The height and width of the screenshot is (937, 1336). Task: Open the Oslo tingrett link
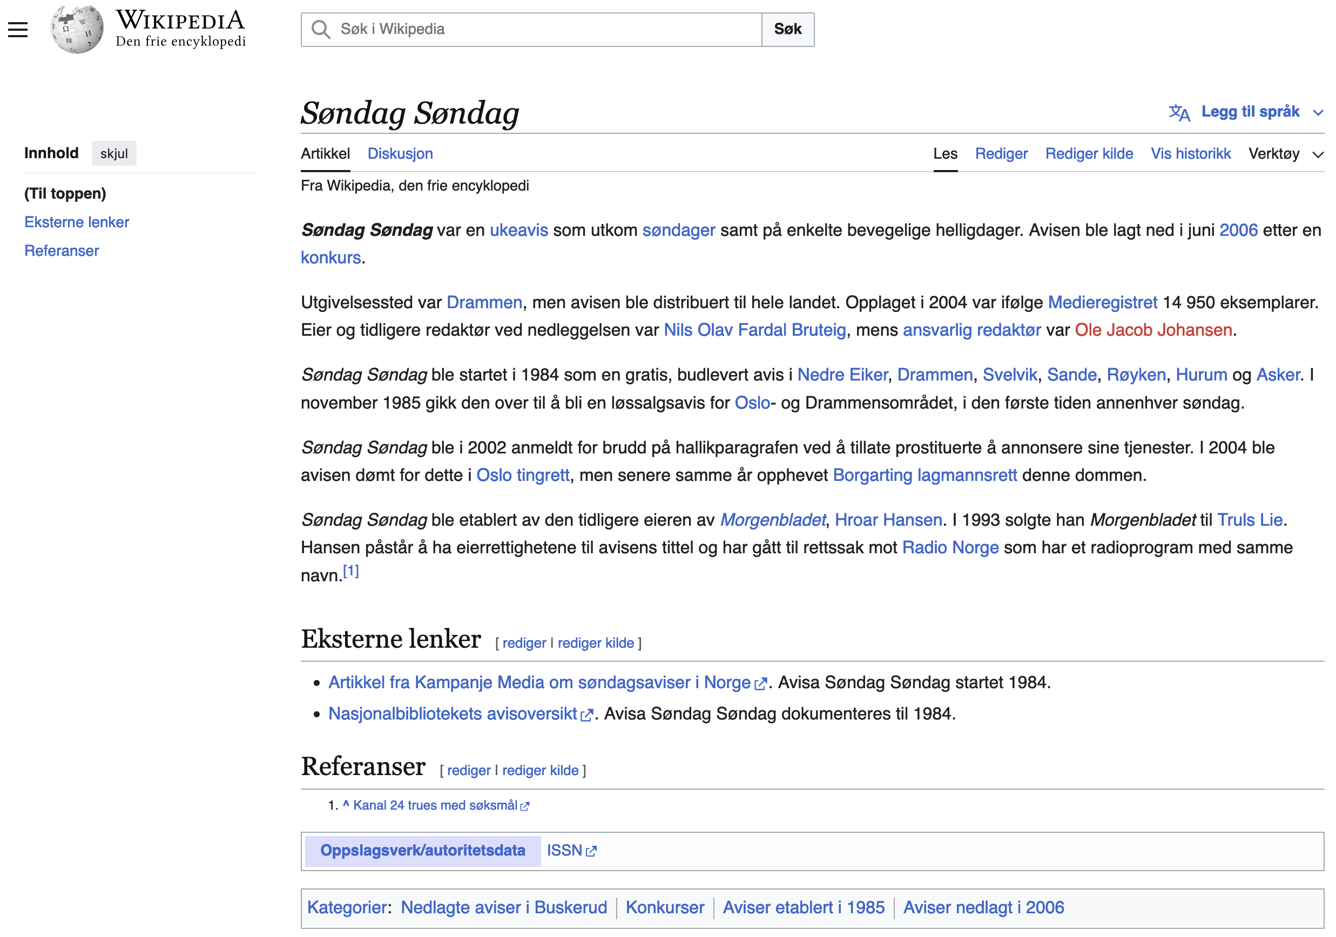[x=523, y=476]
